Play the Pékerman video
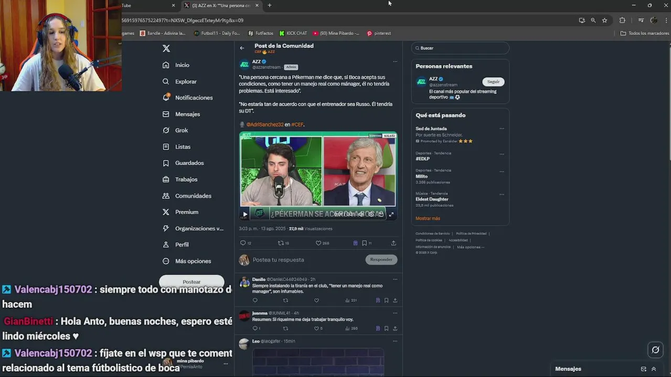671x377 pixels. click(245, 214)
